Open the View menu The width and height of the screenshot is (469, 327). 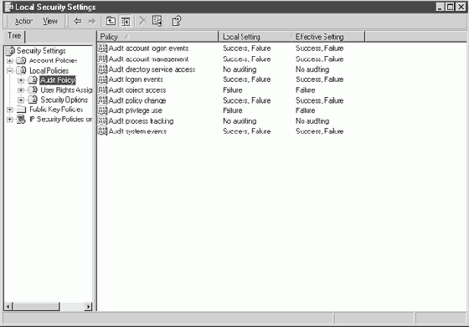(50, 21)
